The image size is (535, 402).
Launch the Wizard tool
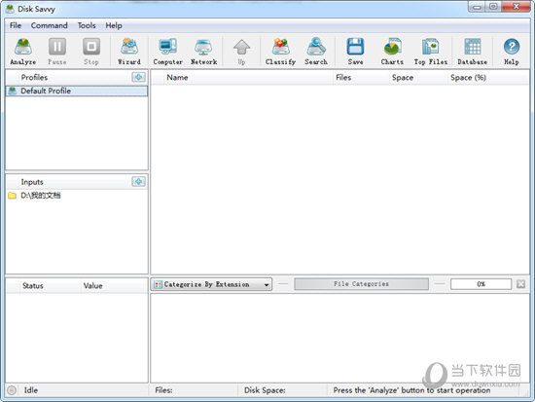click(x=129, y=52)
